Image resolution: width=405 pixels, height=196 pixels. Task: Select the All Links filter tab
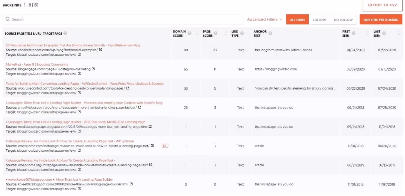click(297, 20)
